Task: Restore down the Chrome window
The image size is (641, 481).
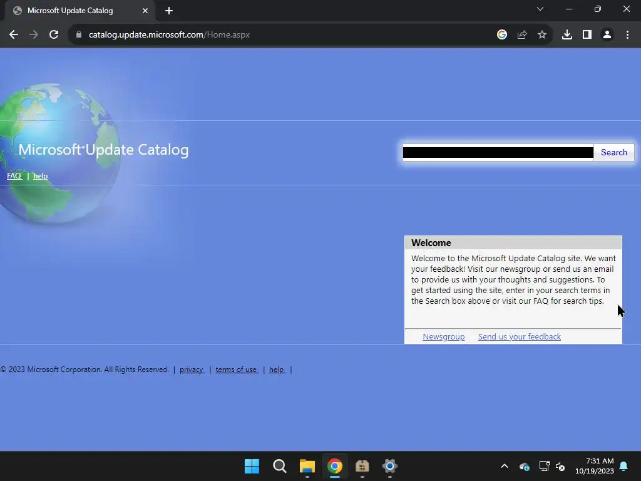Action: 598,9
